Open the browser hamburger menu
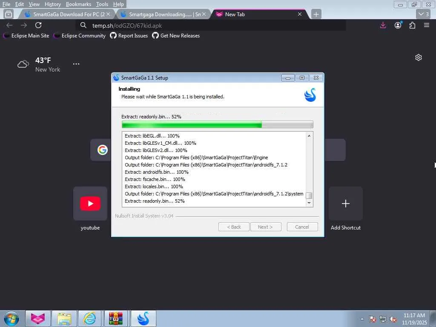This screenshot has width=436, height=327. click(427, 25)
